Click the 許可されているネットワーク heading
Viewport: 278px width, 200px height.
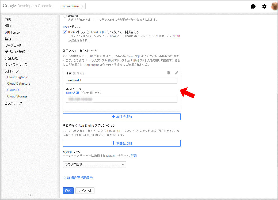(80, 51)
